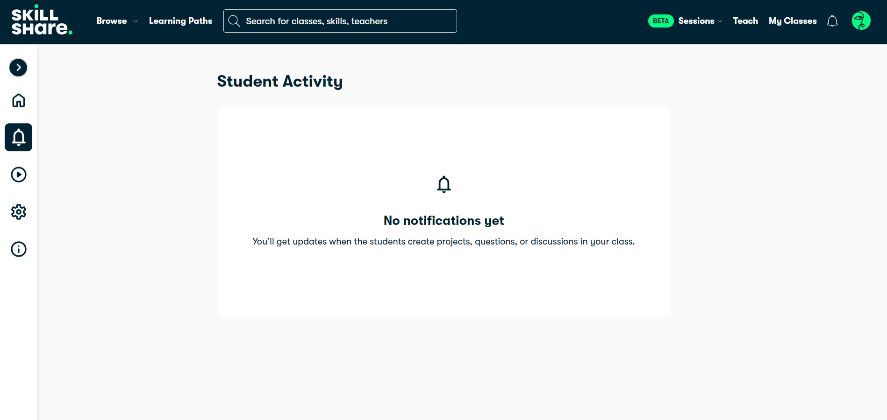Open the Learning Paths menu item
Image resolution: width=887 pixels, height=420 pixels.
pyautogui.click(x=181, y=21)
